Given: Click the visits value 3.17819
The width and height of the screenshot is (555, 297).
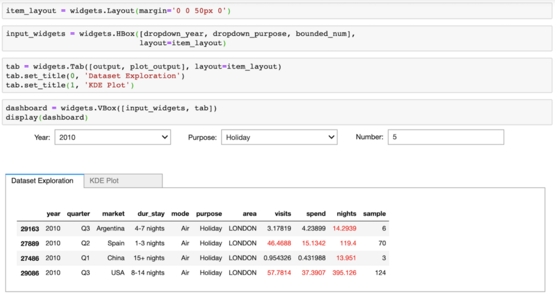Looking at the screenshot, I should (279, 228).
